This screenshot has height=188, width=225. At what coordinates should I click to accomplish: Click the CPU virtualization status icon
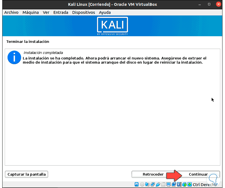[x=179, y=184]
